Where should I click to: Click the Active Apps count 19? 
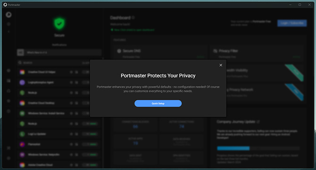click(x=136, y=143)
